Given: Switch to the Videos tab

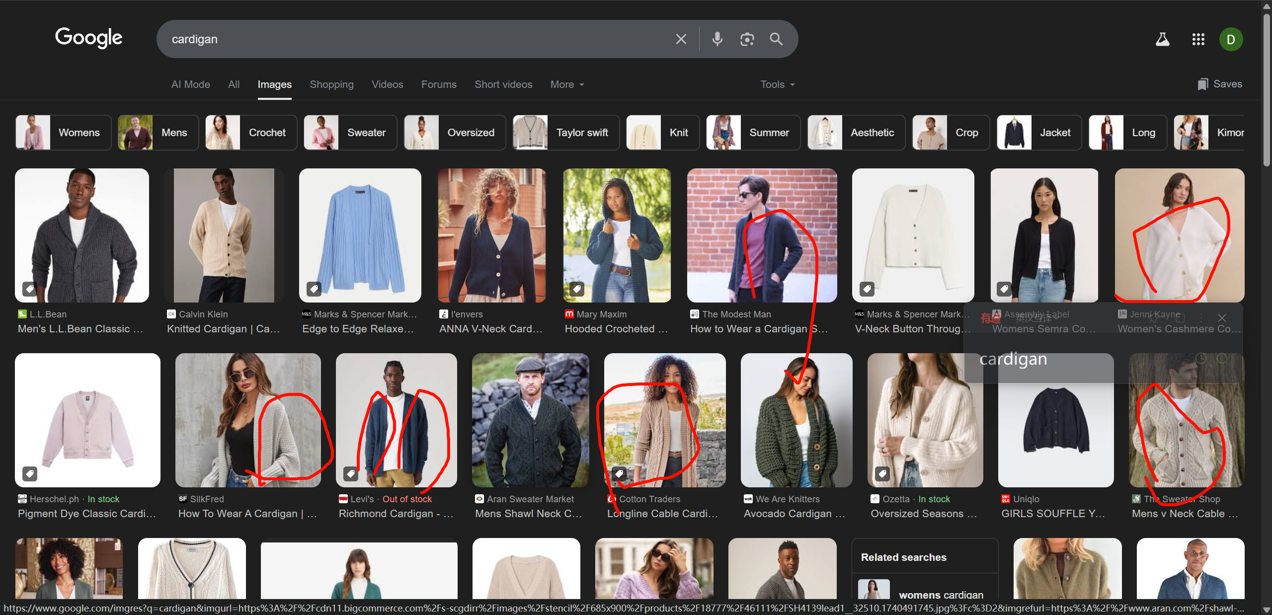Looking at the screenshot, I should point(388,84).
